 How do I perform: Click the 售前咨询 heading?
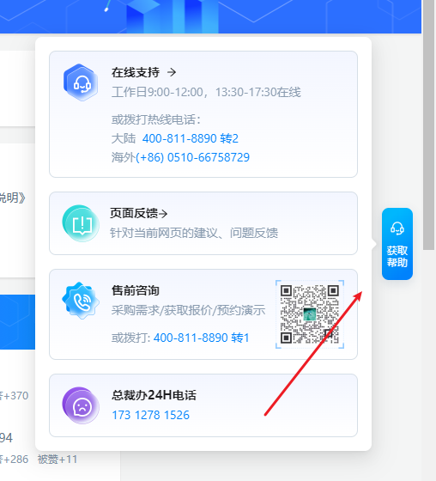tap(136, 290)
